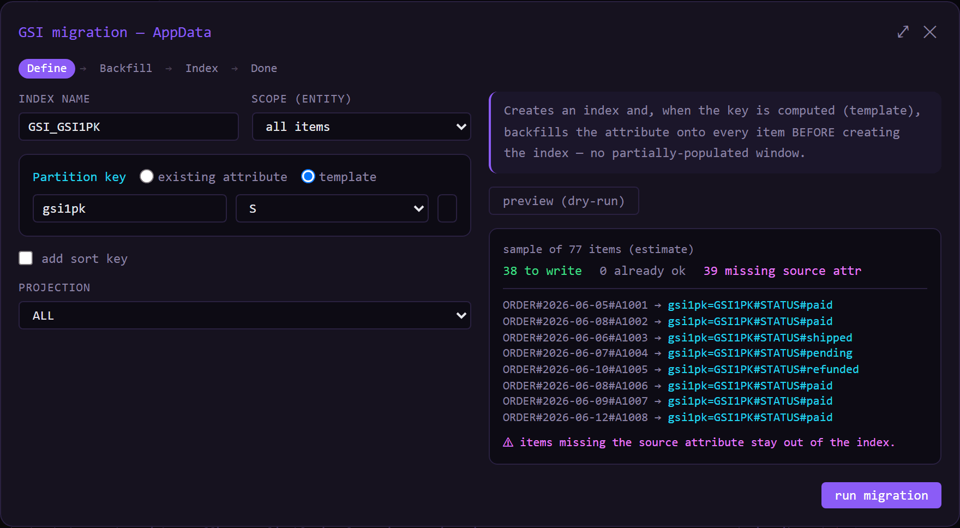This screenshot has height=528, width=960.
Task: Click '39 missing source attr' count
Action: 783,271
